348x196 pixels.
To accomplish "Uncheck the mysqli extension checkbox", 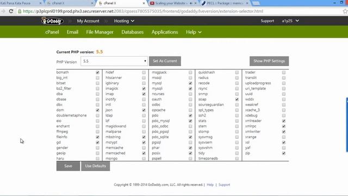I will (x=190, y=88).
